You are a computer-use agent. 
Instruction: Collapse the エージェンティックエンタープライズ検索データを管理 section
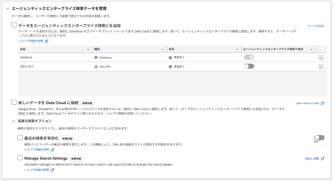click(8, 9)
